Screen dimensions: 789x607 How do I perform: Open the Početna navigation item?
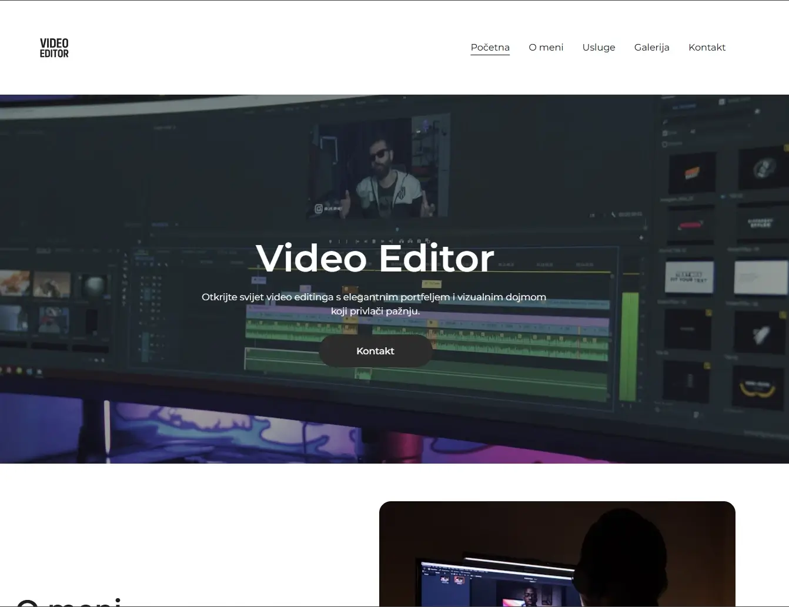(x=490, y=47)
